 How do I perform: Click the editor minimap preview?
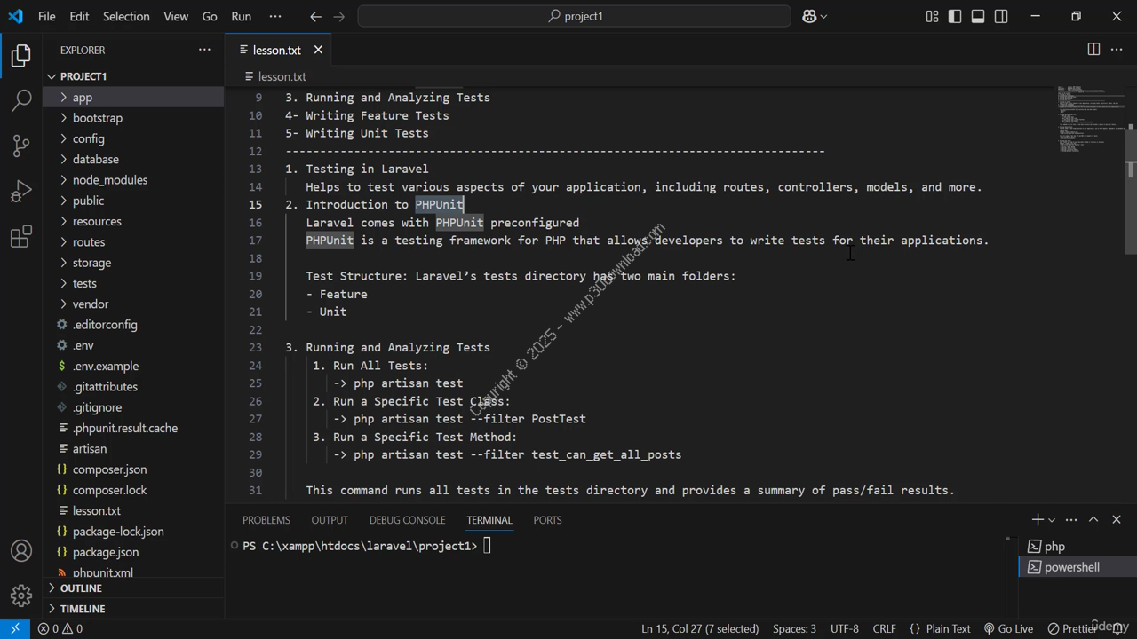click(x=1090, y=120)
